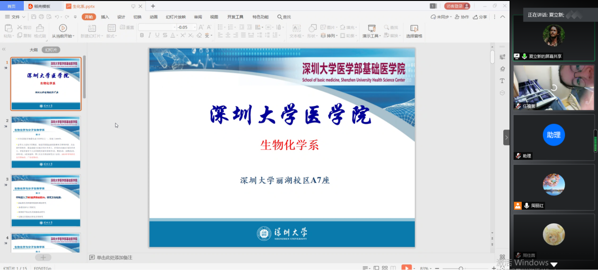Add a new slide with plus button
598x270 pixels.
pos(43,257)
